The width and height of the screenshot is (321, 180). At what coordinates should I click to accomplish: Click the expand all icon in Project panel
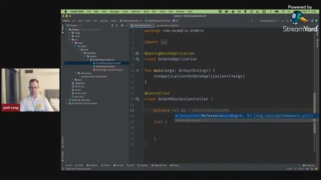(x=112, y=25)
